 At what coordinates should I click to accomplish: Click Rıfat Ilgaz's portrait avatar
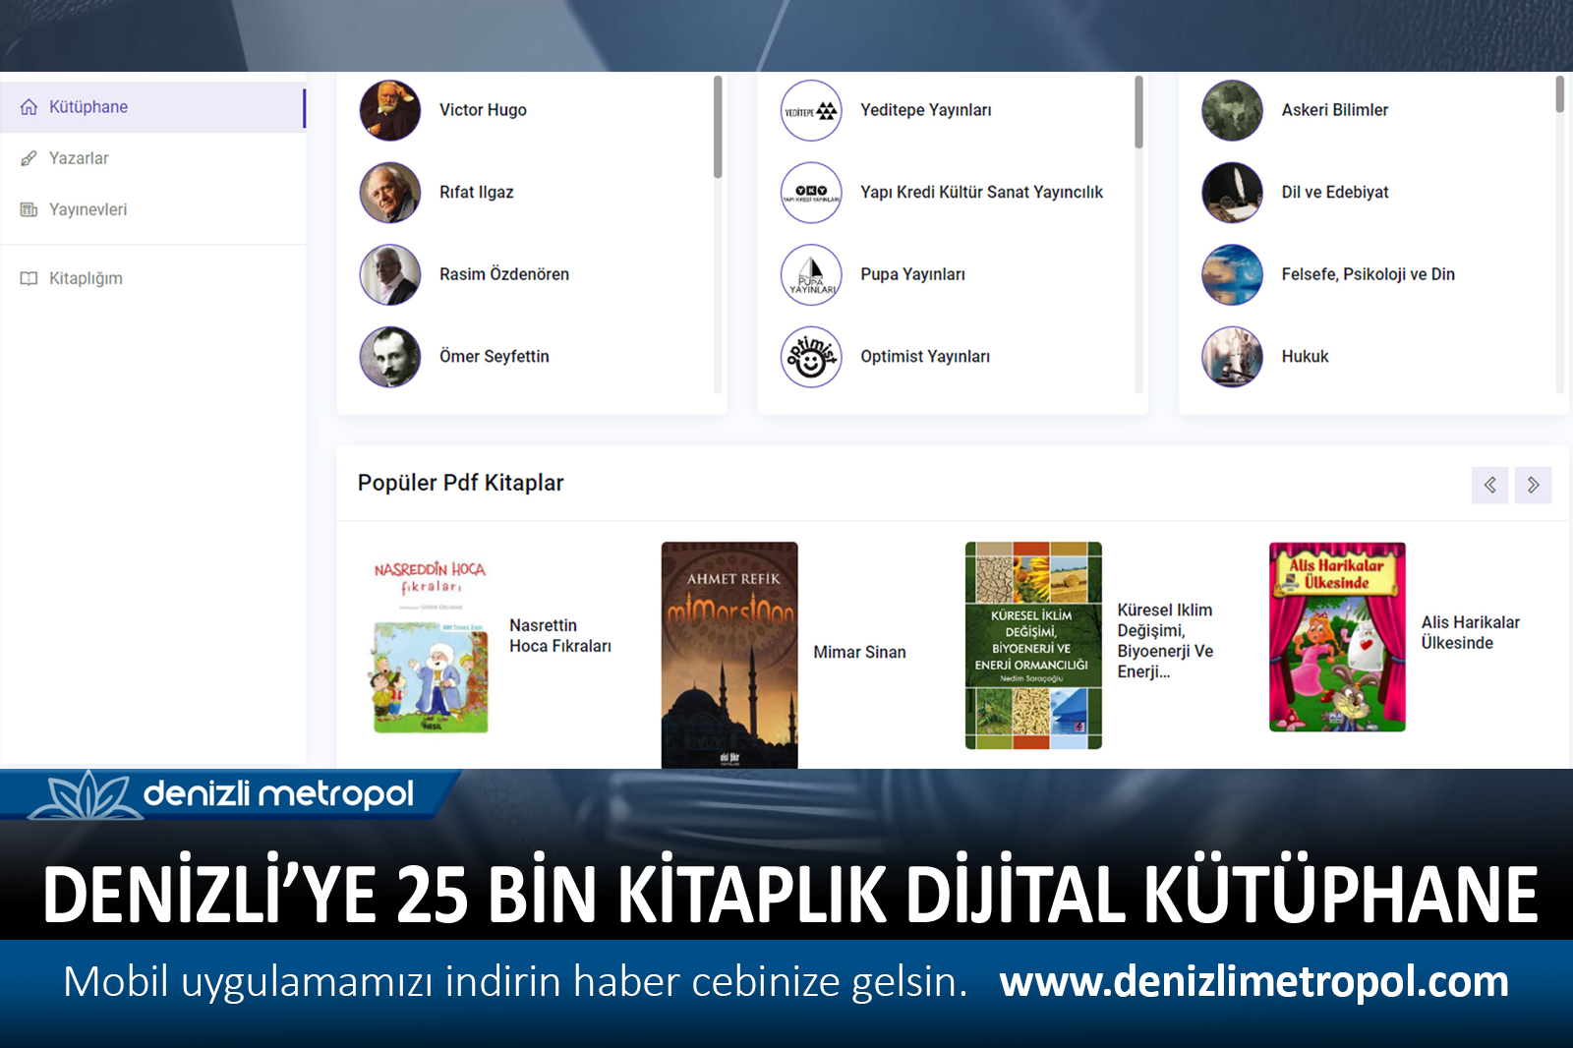click(390, 193)
